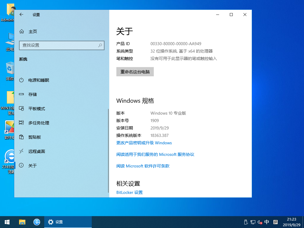Image resolution: width=304 pixels, height=228 pixels.
Task: Open the BitLocker 设置 link
Action: click(129, 192)
